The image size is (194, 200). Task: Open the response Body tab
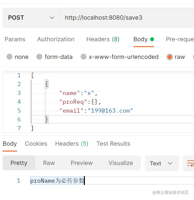click(x=10, y=144)
